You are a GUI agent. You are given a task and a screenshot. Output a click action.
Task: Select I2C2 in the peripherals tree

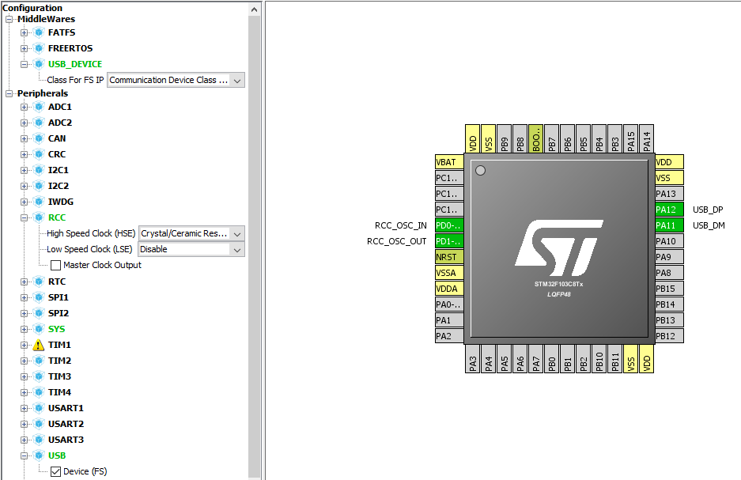[59, 186]
